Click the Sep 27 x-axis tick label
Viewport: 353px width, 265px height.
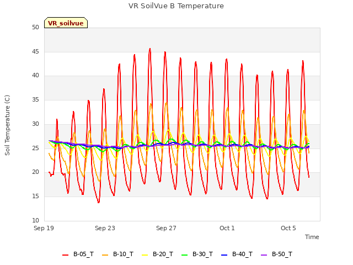point(166,228)
